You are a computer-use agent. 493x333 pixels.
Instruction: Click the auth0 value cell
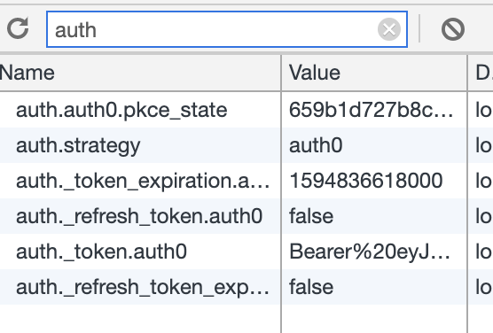click(374, 145)
